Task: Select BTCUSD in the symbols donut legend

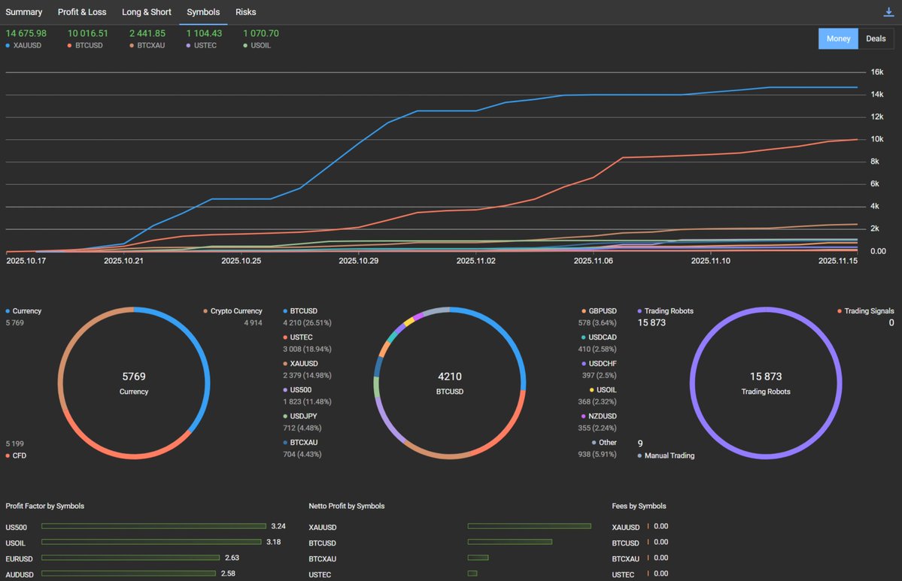Action: coord(300,311)
